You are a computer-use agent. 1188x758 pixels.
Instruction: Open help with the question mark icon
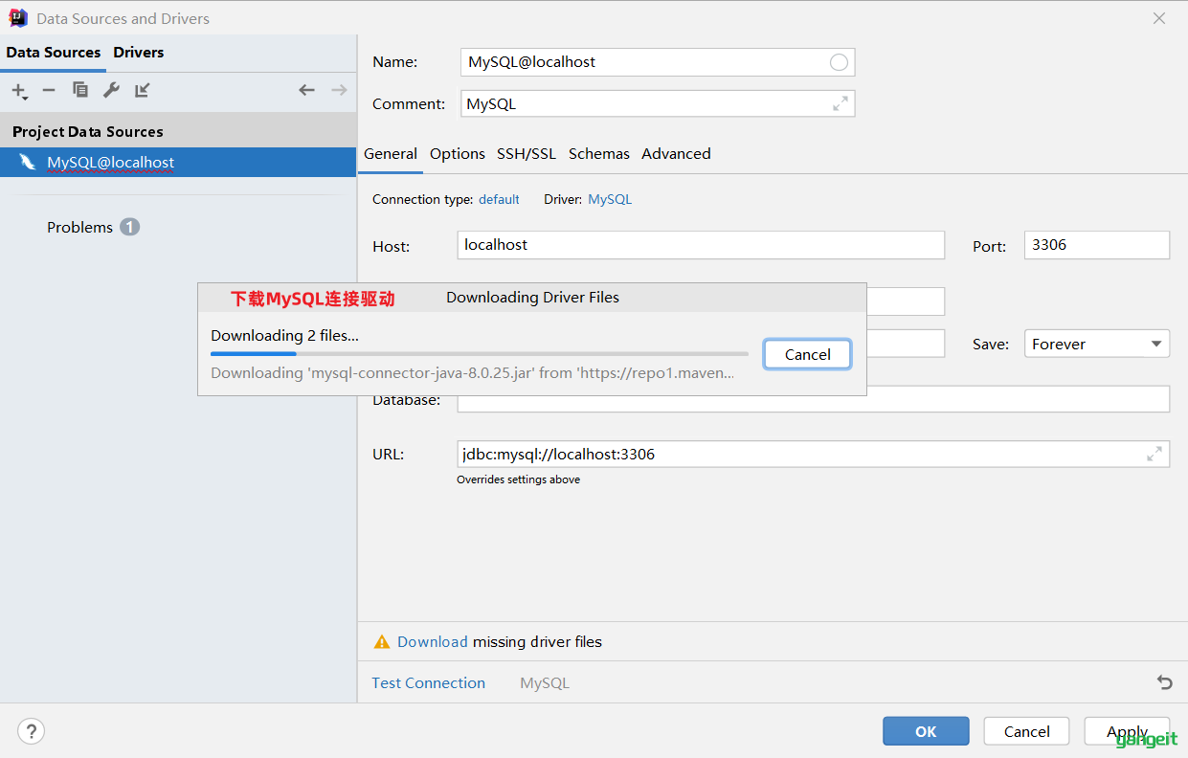pos(32,731)
